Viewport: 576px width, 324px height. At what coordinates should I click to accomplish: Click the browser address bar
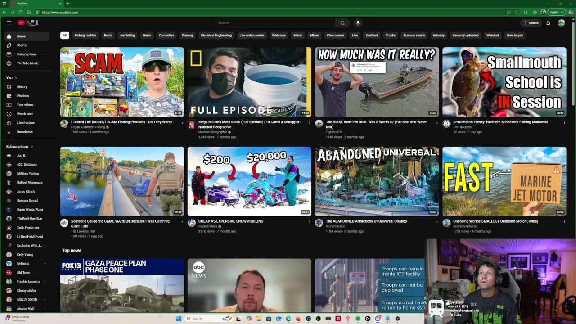coord(270,12)
